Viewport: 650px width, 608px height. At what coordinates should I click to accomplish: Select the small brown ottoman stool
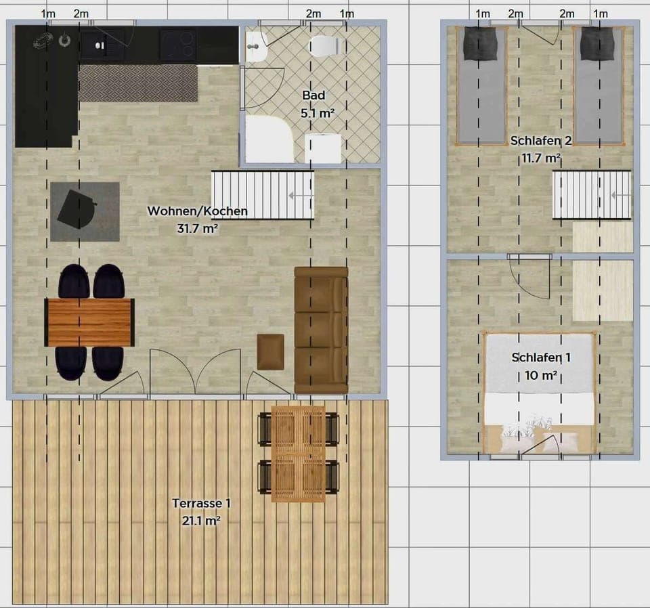coord(270,352)
